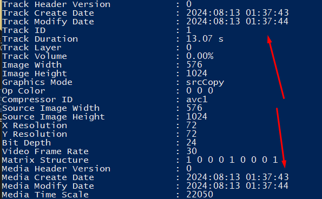Click the Media Modify Date timestamp
The height and width of the screenshot is (199, 322).
[x=238, y=186]
